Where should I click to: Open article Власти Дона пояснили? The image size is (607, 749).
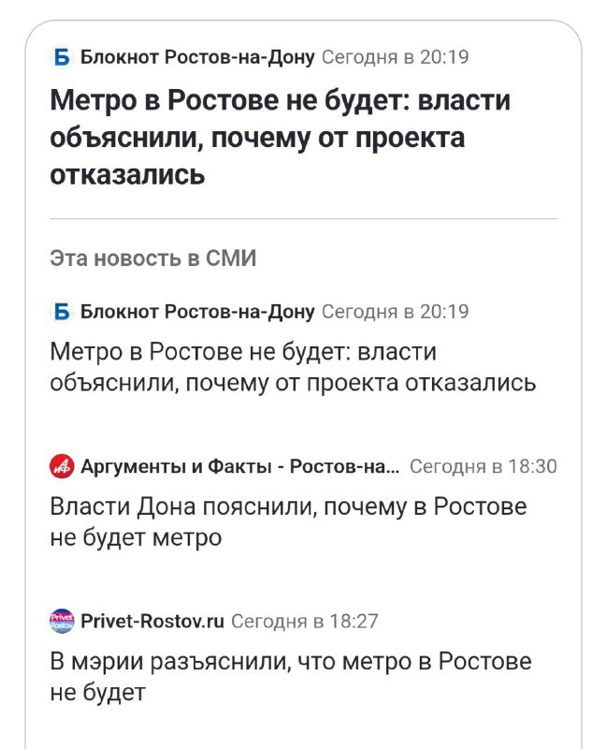tap(288, 522)
